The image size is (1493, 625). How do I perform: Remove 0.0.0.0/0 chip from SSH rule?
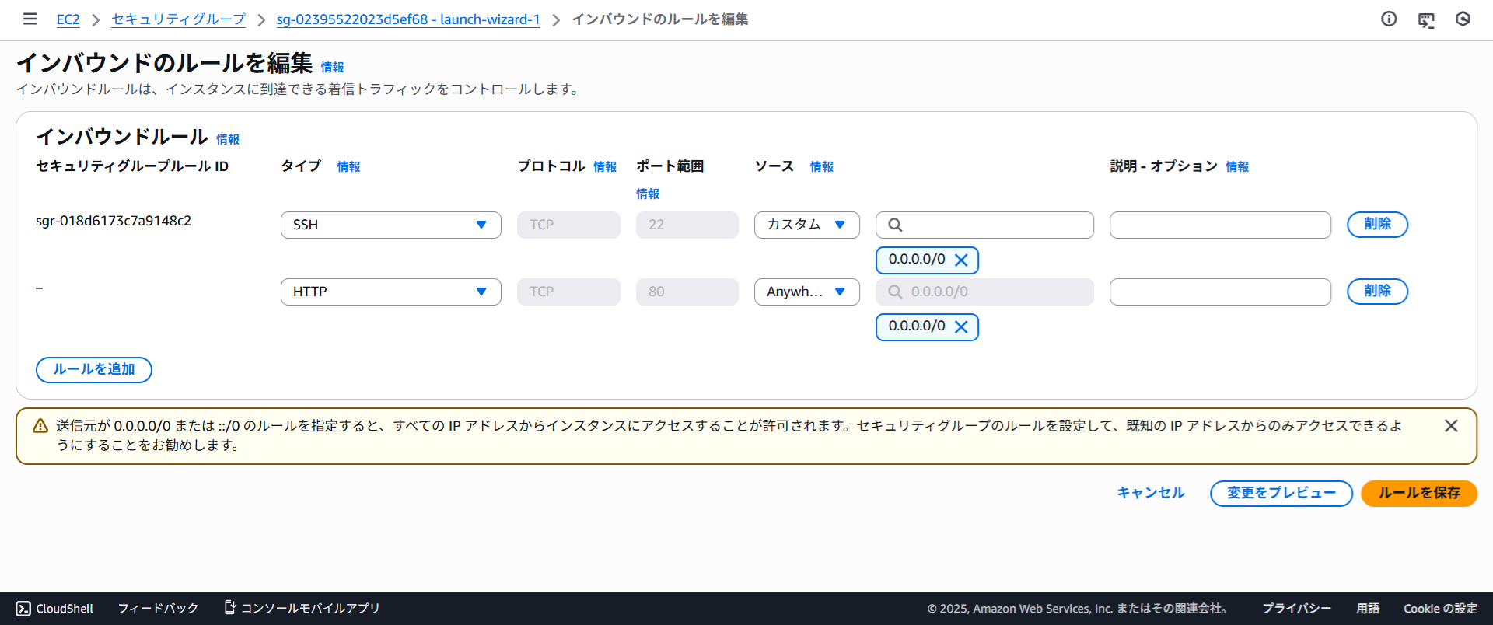click(961, 260)
